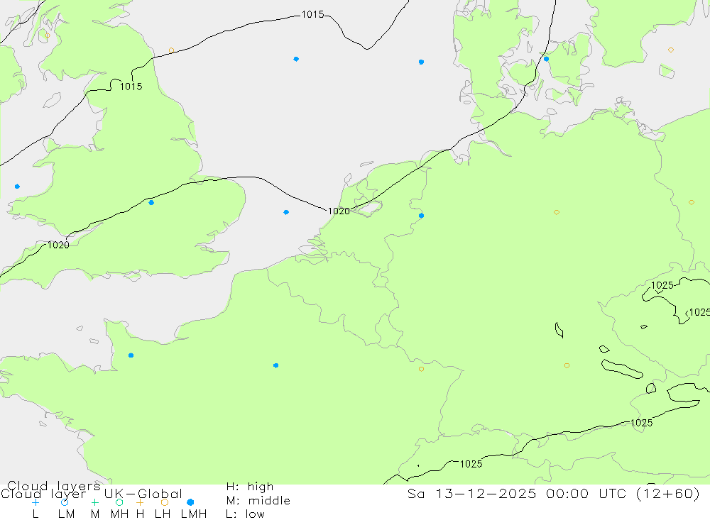This screenshot has height=520, width=710.
Task: Click the orange open circle LH symbol
Action: click(x=165, y=502)
